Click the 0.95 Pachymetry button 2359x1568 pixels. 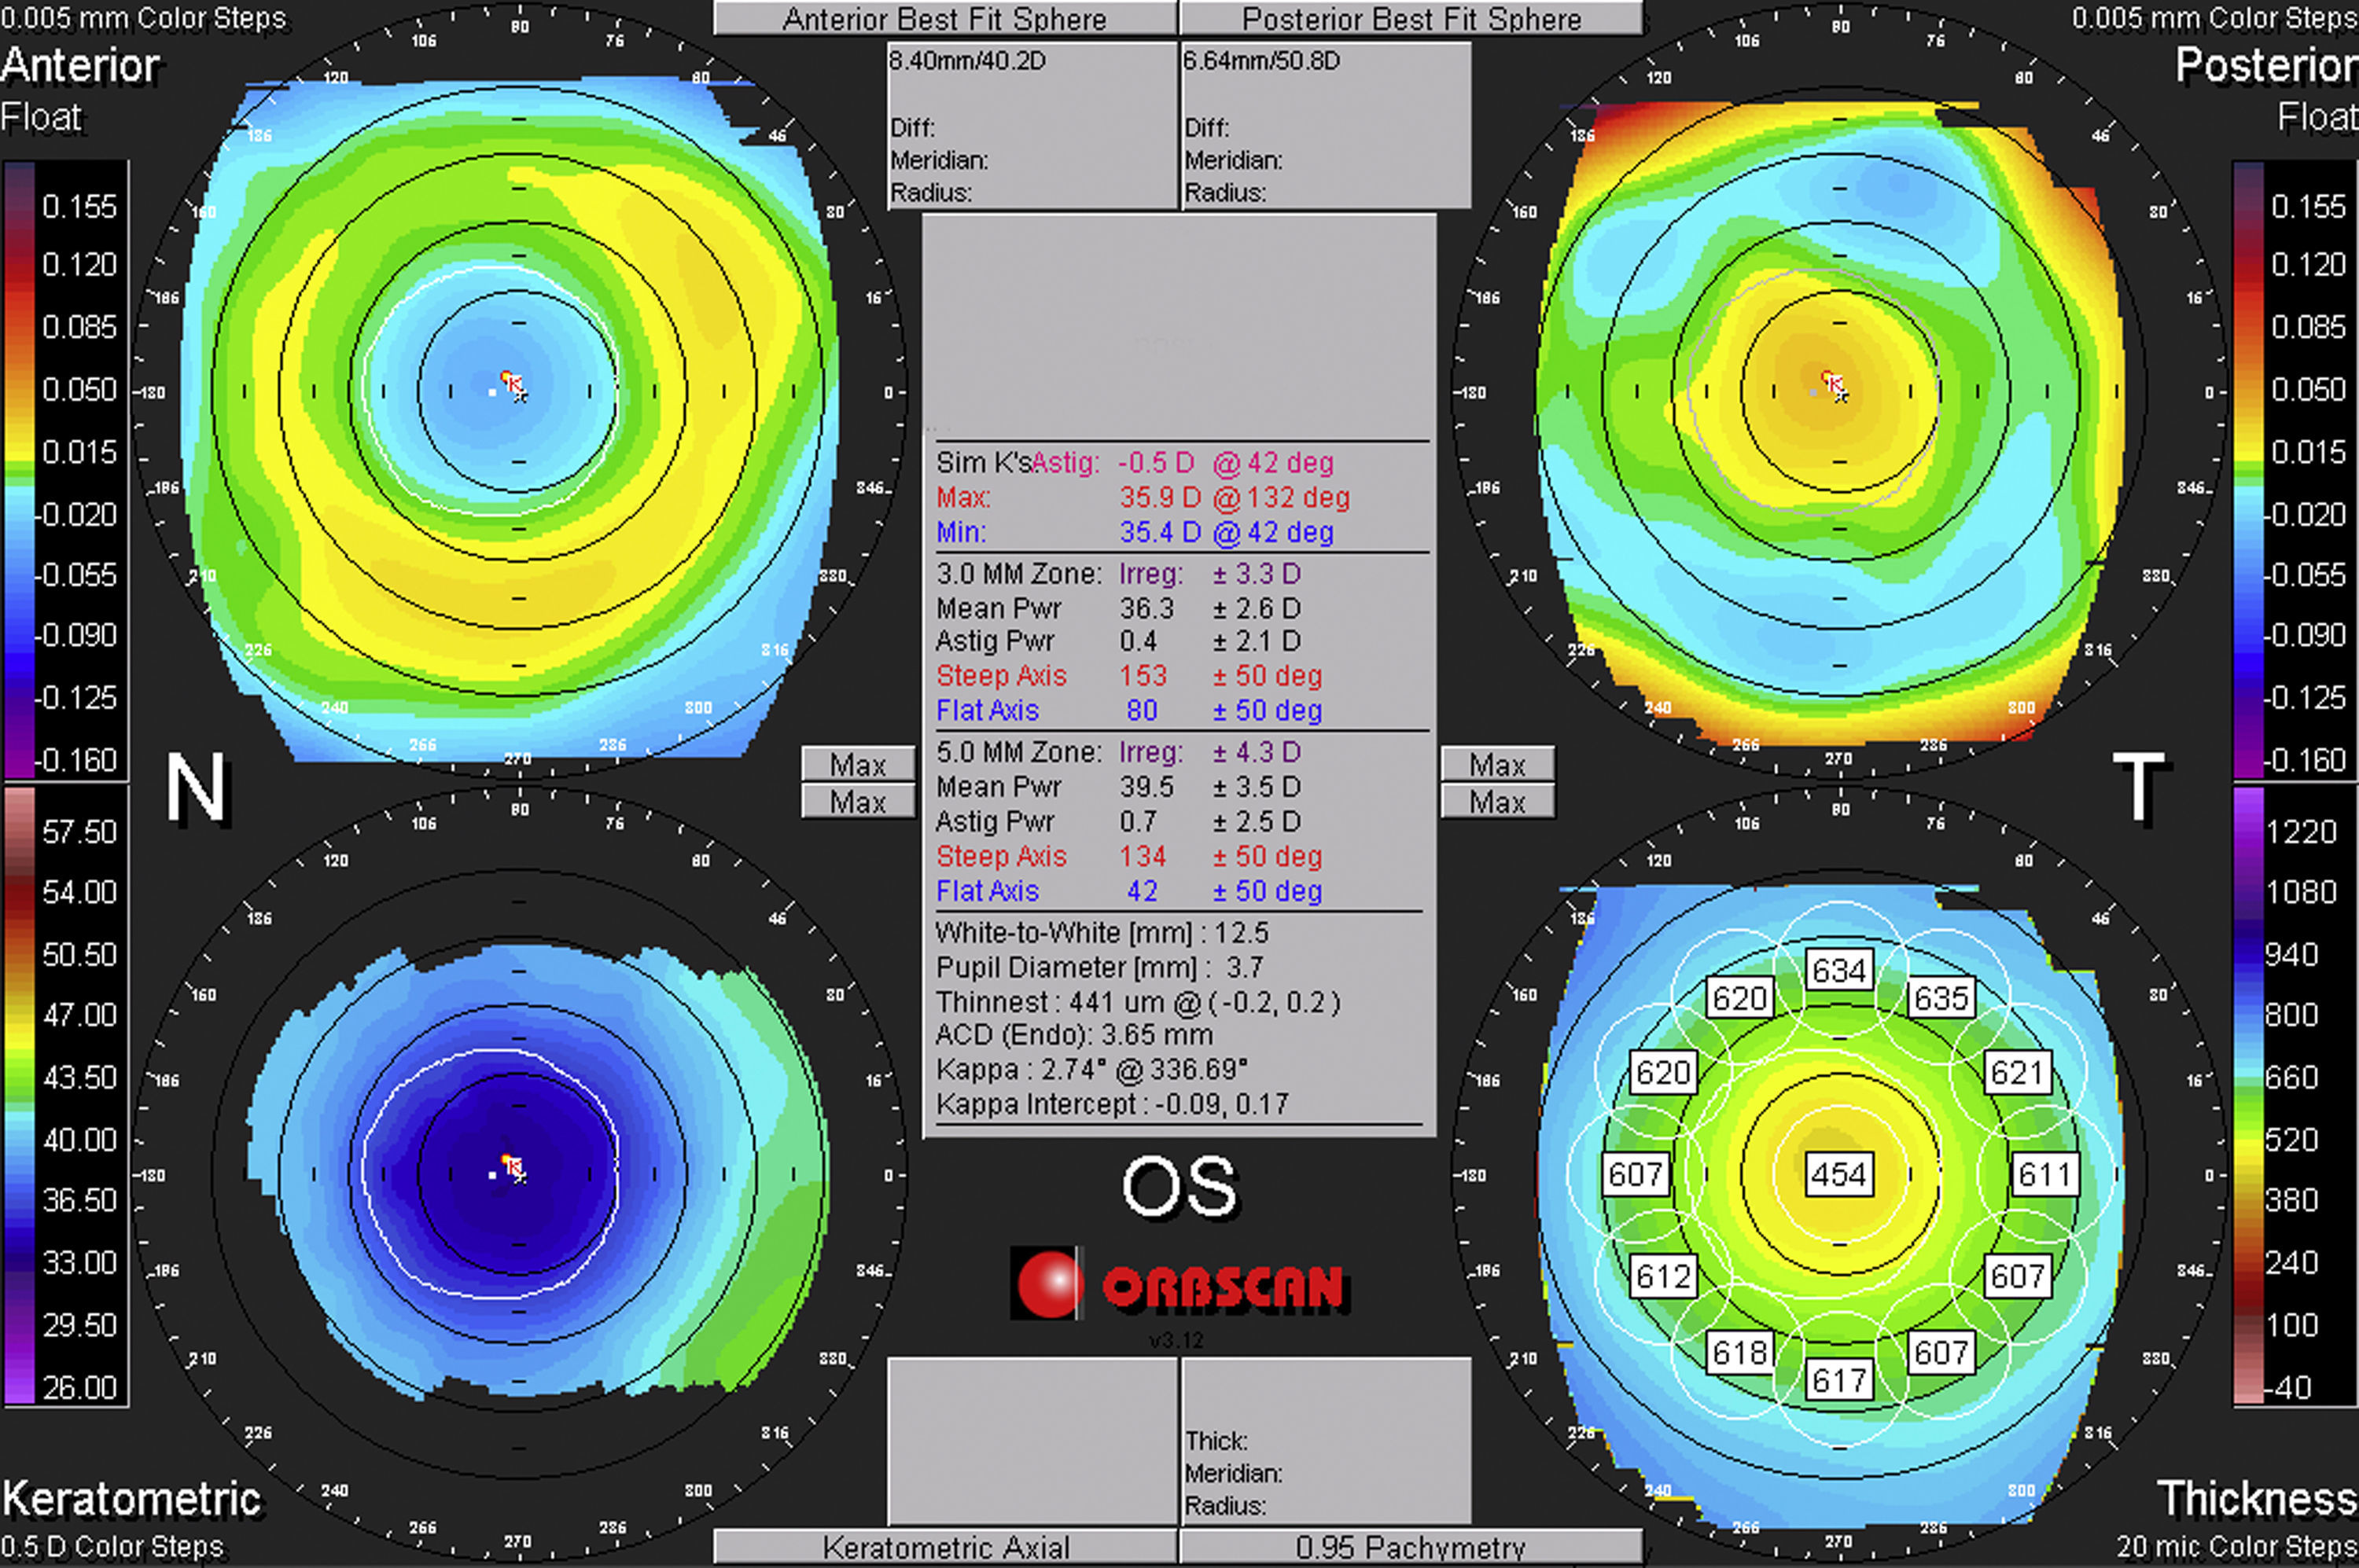(x=1411, y=1547)
